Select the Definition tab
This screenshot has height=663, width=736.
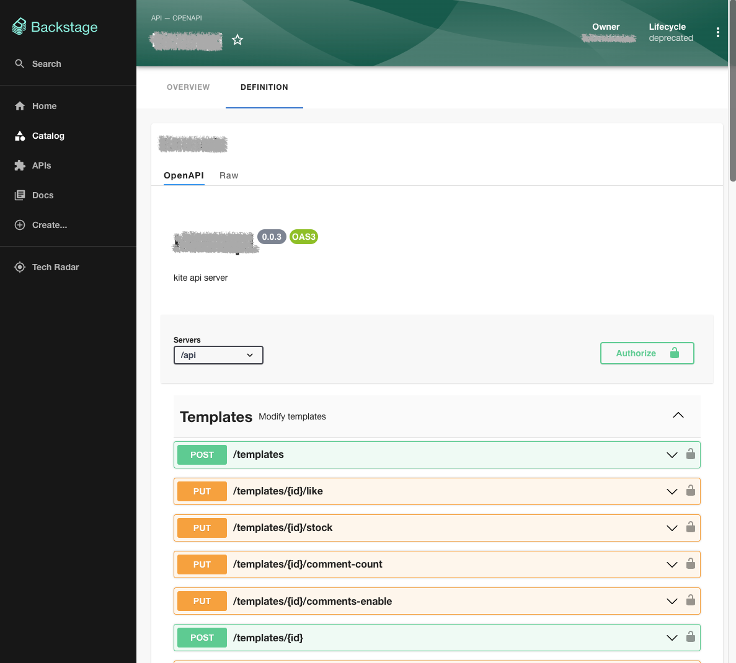click(x=264, y=87)
